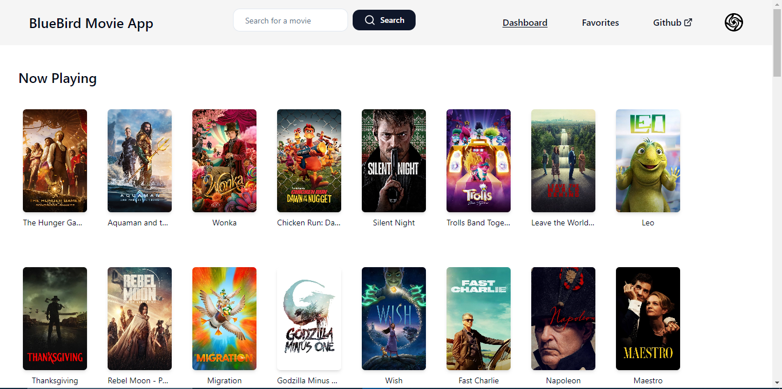
Task: Open the Dashboard nav link
Action: tap(525, 22)
